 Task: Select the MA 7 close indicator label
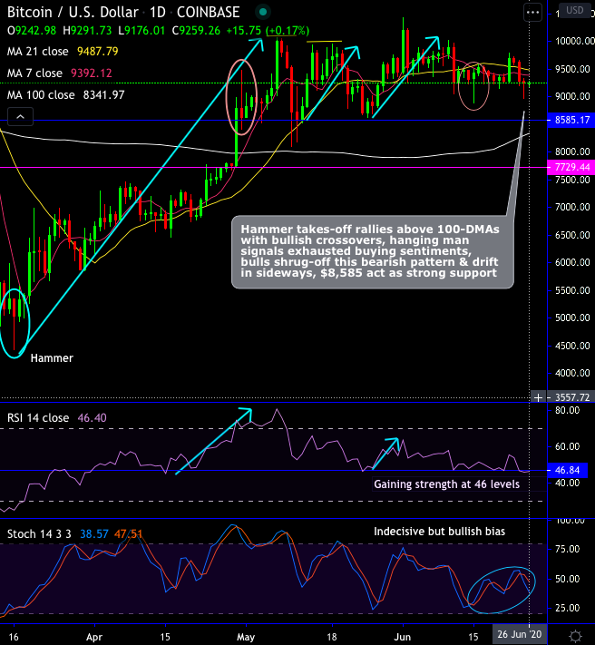(35, 73)
